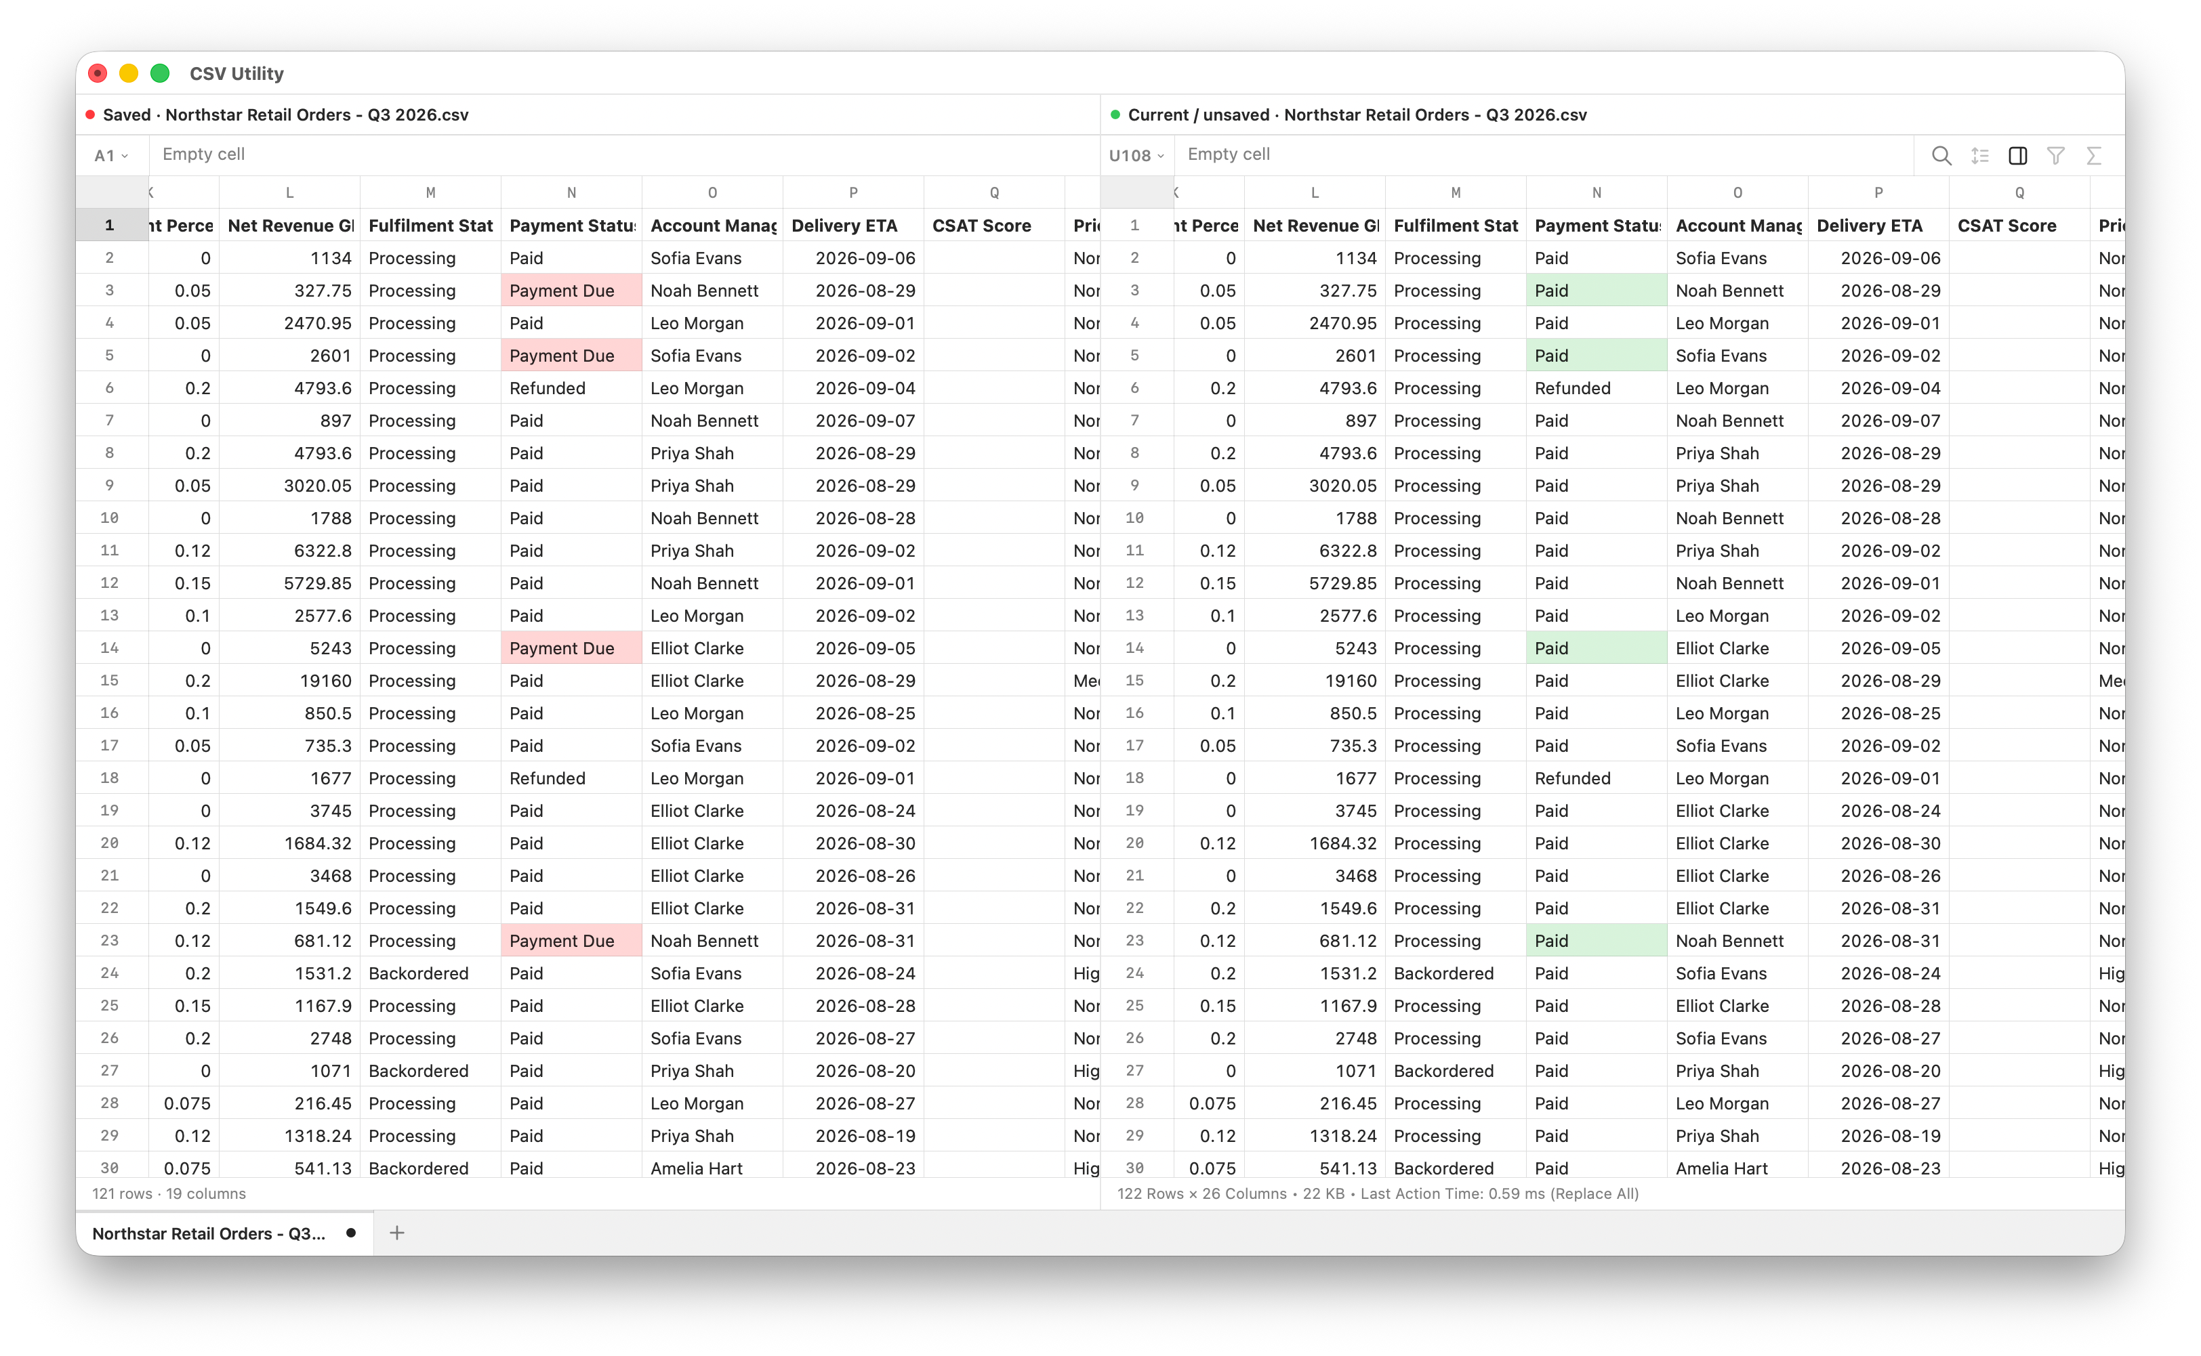
Task: Select column Q header in Saved pane
Action: point(994,193)
